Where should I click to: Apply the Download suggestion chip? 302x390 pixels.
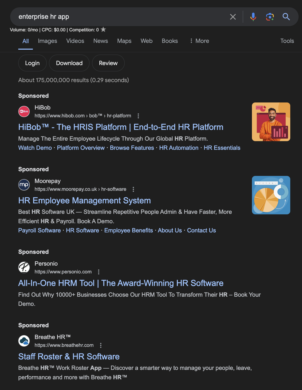pyautogui.click(x=69, y=63)
